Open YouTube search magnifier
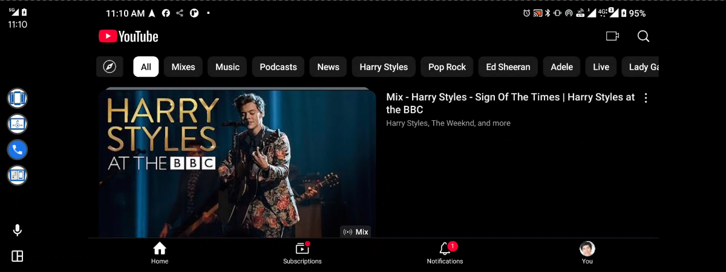 tap(643, 36)
